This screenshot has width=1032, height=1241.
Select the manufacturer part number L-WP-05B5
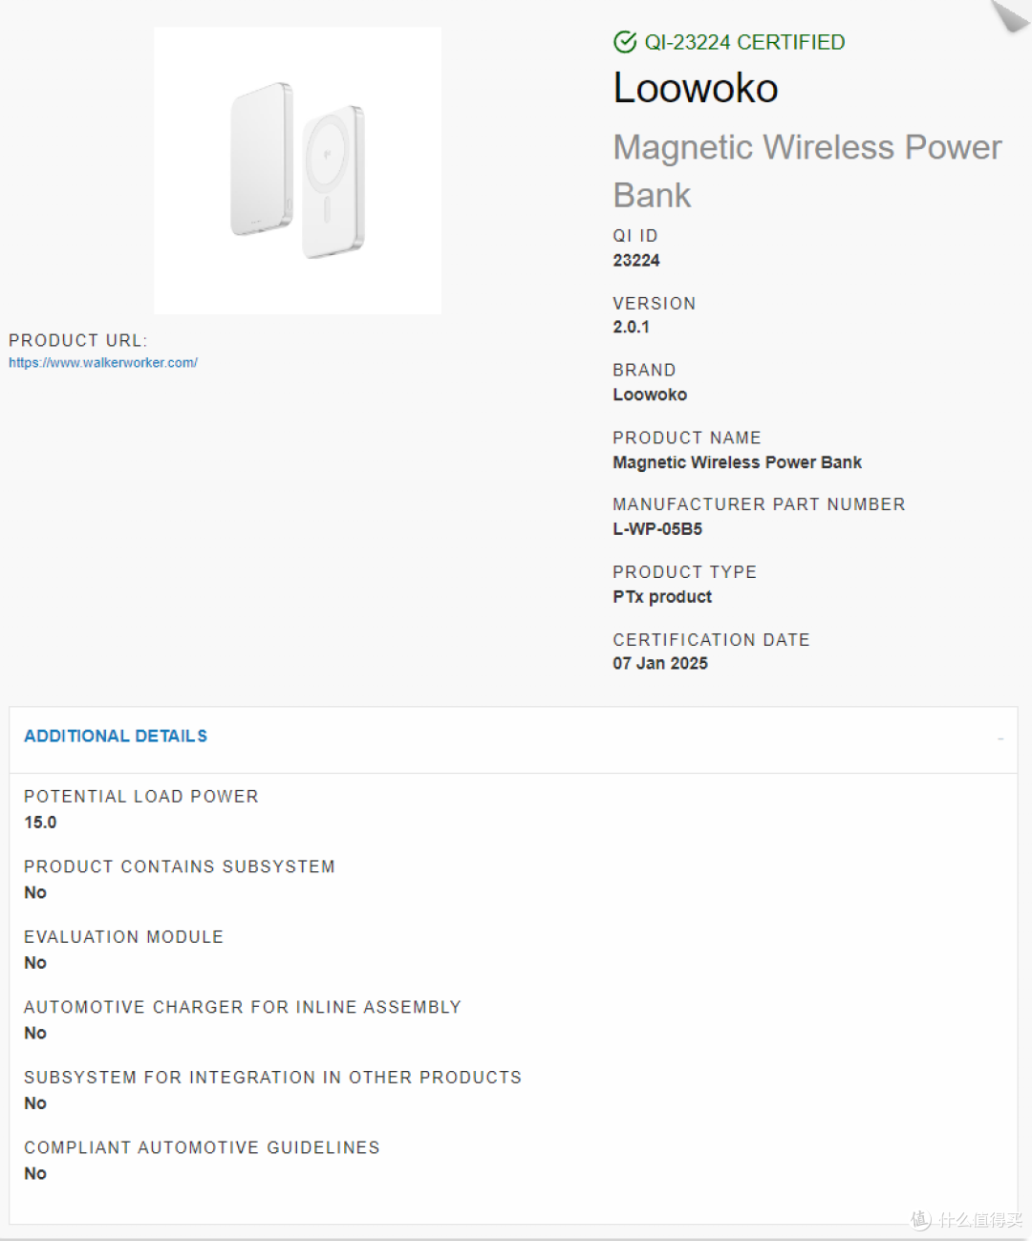click(657, 529)
